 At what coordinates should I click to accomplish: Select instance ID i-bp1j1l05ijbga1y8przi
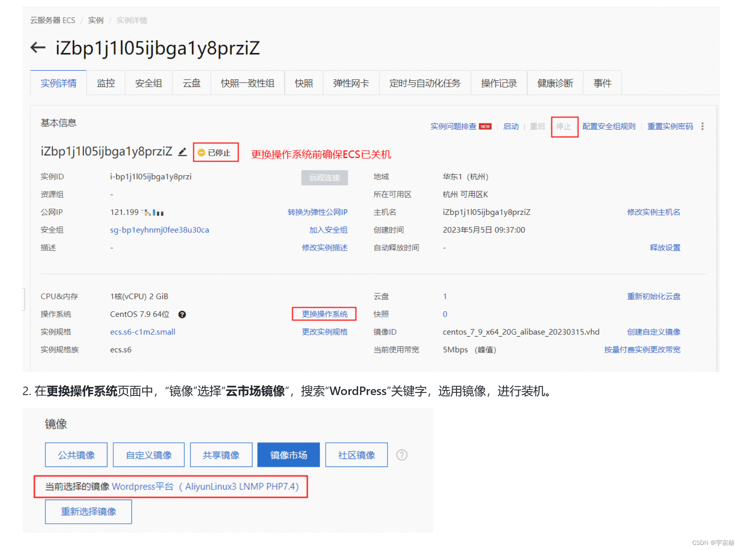click(x=151, y=177)
